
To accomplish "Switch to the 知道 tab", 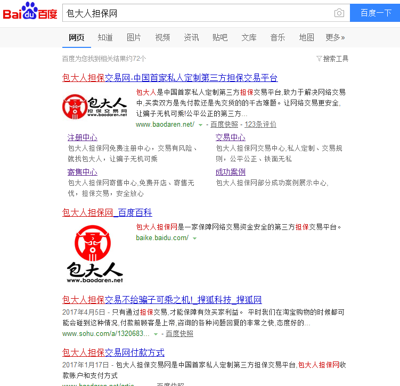I will pyautogui.click(x=105, y=37).
